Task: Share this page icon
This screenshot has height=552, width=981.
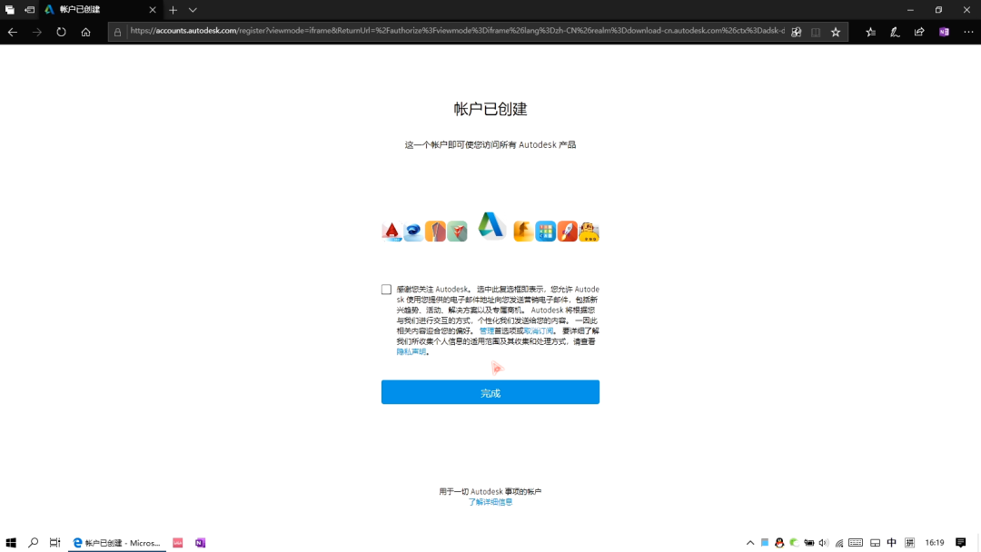Action: (919, 32)
